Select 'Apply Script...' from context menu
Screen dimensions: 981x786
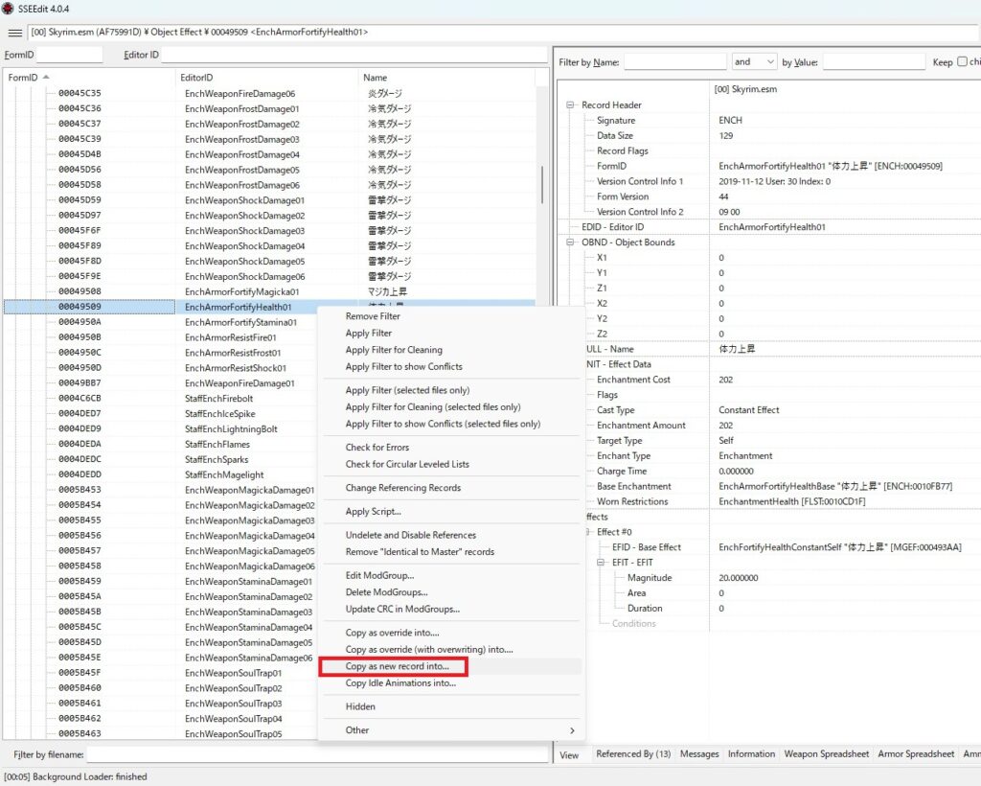pyautogui.click(x=373, y=512)
